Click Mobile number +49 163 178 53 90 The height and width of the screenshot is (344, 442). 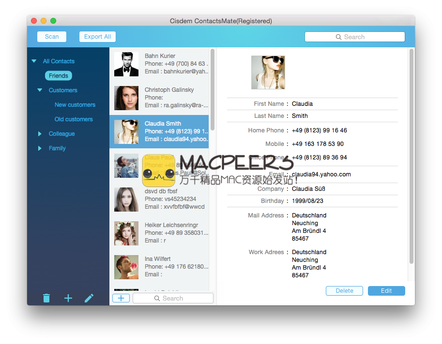tap(318, 144)
